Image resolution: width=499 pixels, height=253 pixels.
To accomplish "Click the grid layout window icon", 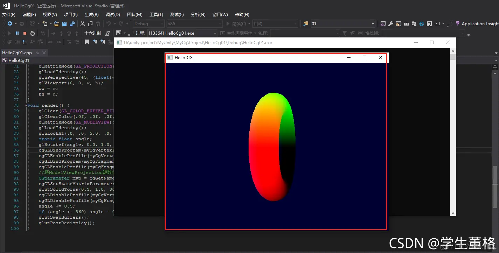I will point(430,24).
